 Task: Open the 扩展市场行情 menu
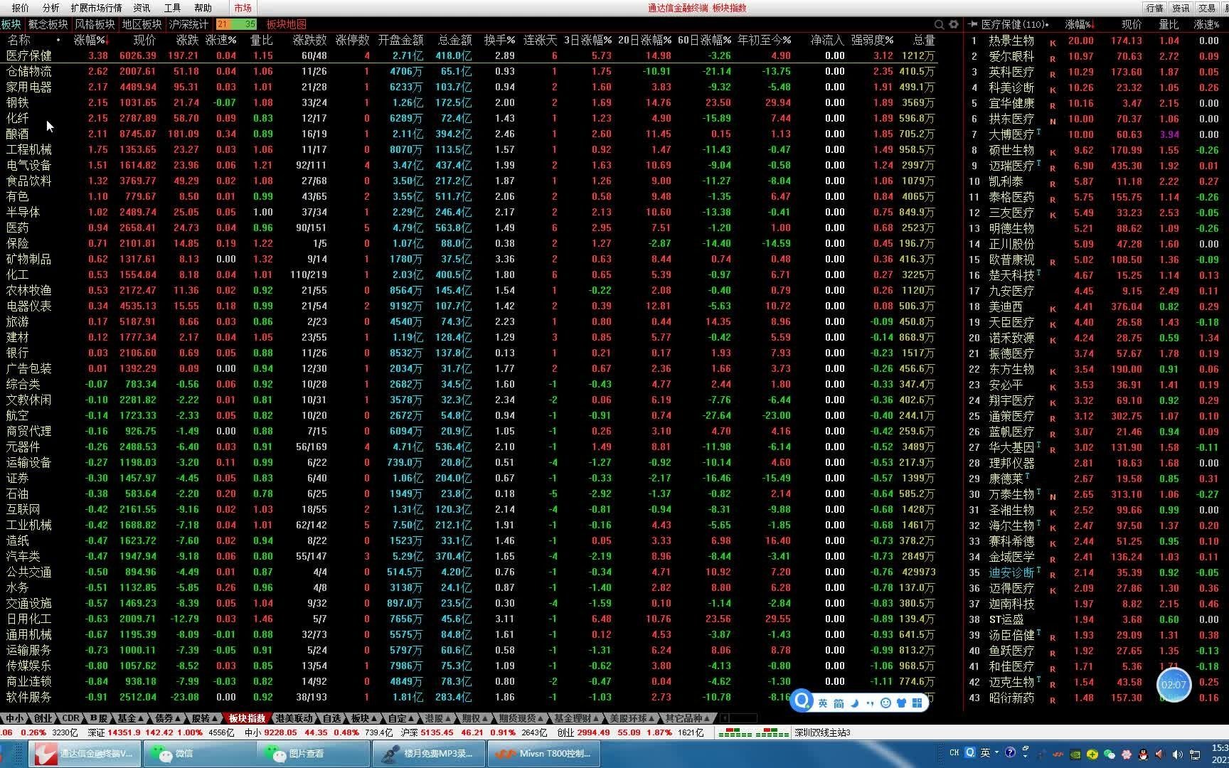point(96,8)
